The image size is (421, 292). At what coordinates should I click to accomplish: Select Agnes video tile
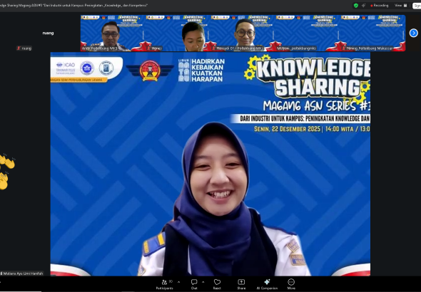[x=178, y=33]
